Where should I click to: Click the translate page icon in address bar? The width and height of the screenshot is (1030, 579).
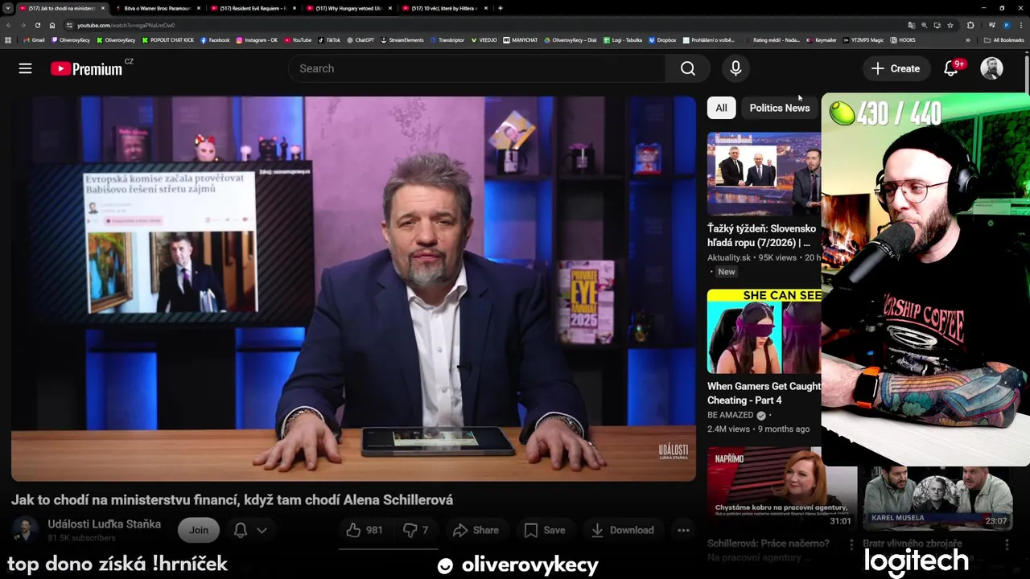point(911,25)
